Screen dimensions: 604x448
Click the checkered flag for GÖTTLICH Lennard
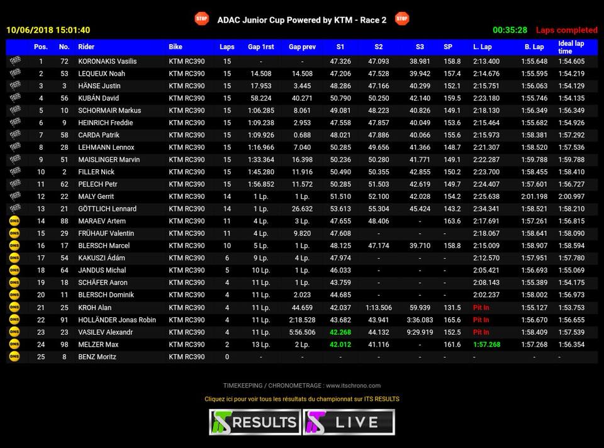[15, 209]
